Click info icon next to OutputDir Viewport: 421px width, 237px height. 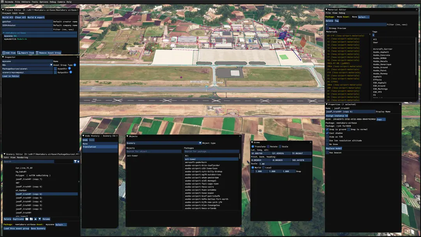pos(71,72)
